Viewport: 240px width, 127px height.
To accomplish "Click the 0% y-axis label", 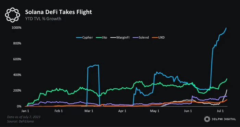I will [x=19, y=106].
